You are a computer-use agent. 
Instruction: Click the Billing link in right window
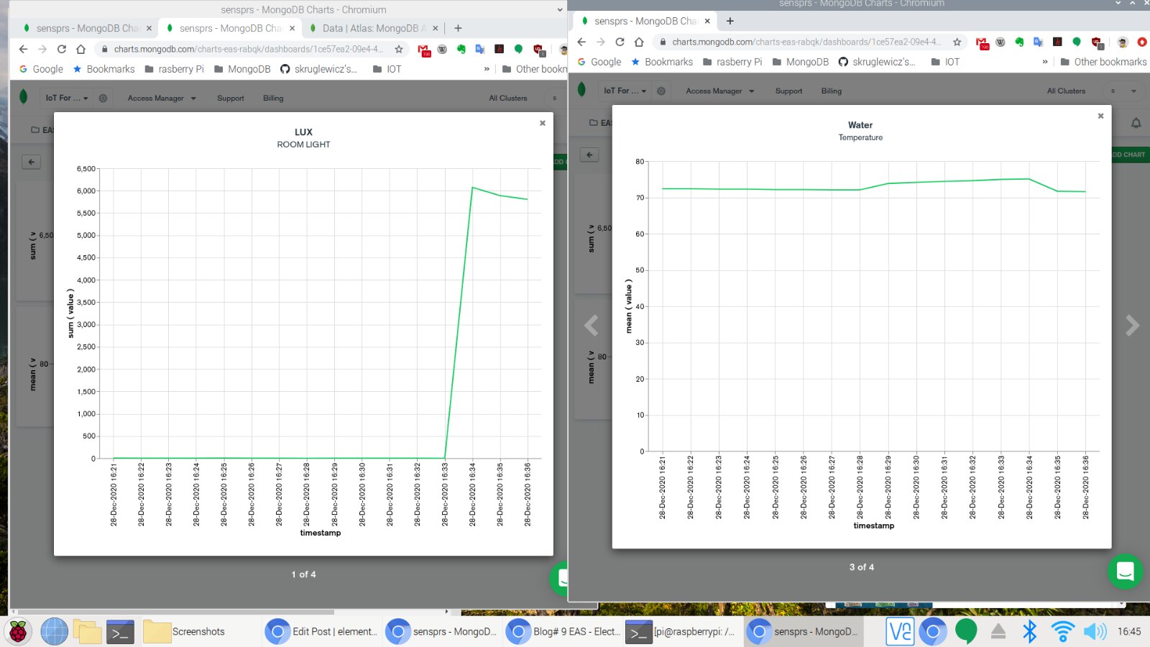[x=832, y=91]
